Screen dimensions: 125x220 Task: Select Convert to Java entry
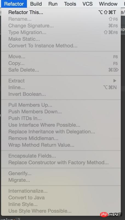61,197
